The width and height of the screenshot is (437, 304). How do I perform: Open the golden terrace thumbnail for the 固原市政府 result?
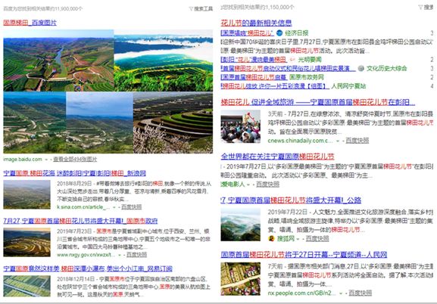27,242
